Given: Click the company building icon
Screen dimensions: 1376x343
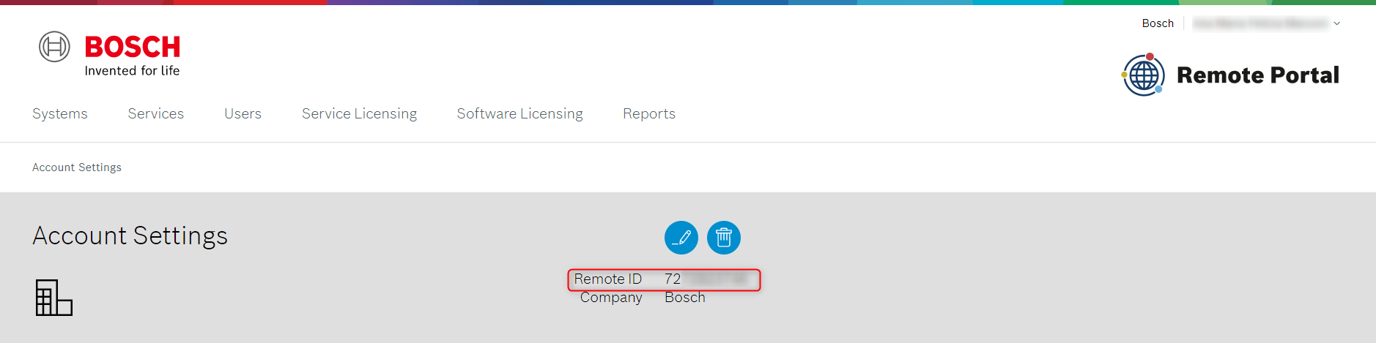Looking at the screenshot, I should click(54, 298).
